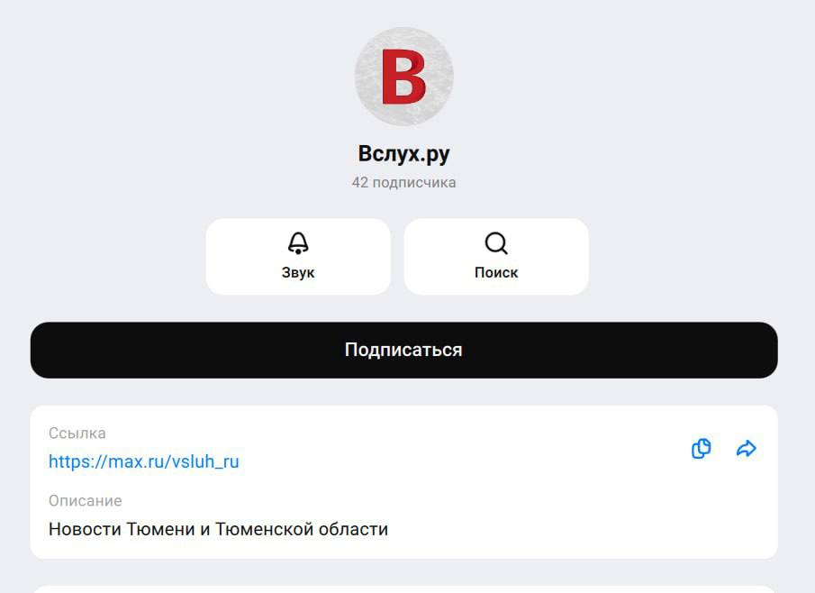Click the 42 подписчика subscriber count
Viewport: 815px width, 593px height.
[x=403, y=183]
